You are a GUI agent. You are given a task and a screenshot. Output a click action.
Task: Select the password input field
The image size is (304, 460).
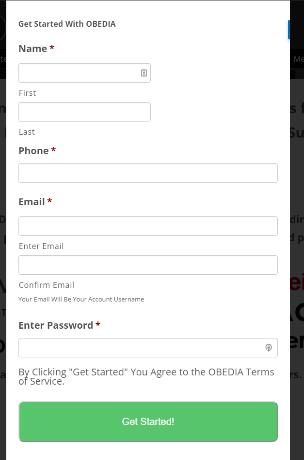pos(148,348)
